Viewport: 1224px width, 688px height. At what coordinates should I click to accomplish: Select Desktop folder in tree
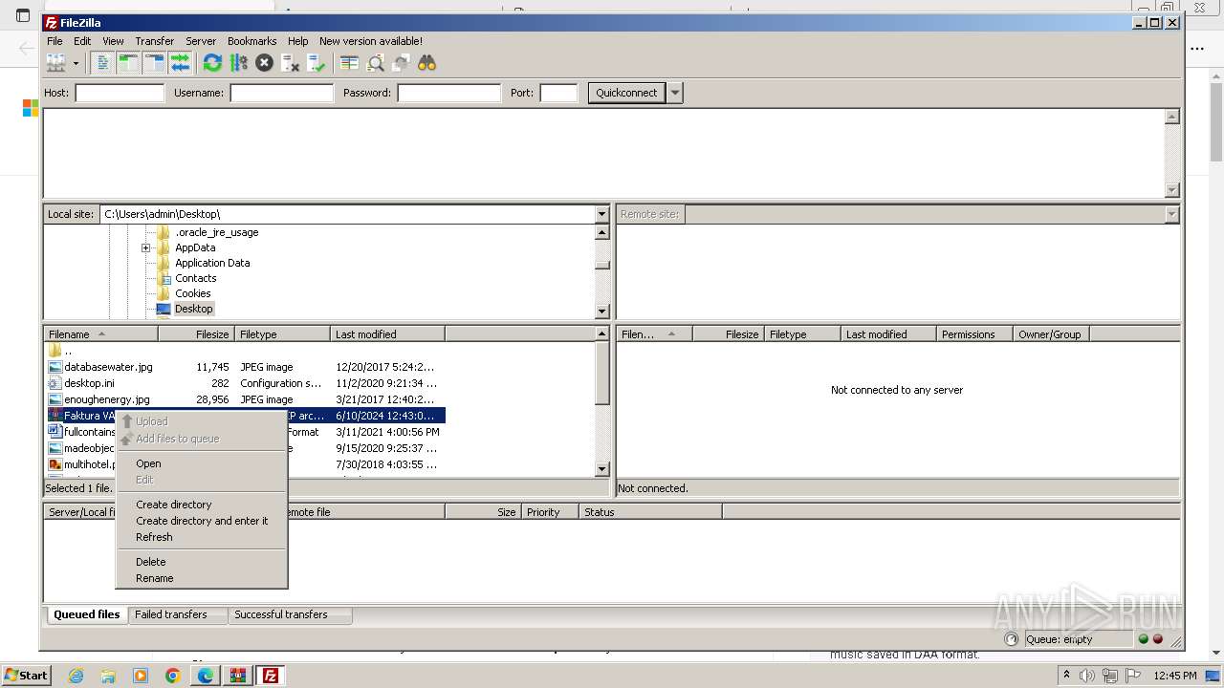193,309
